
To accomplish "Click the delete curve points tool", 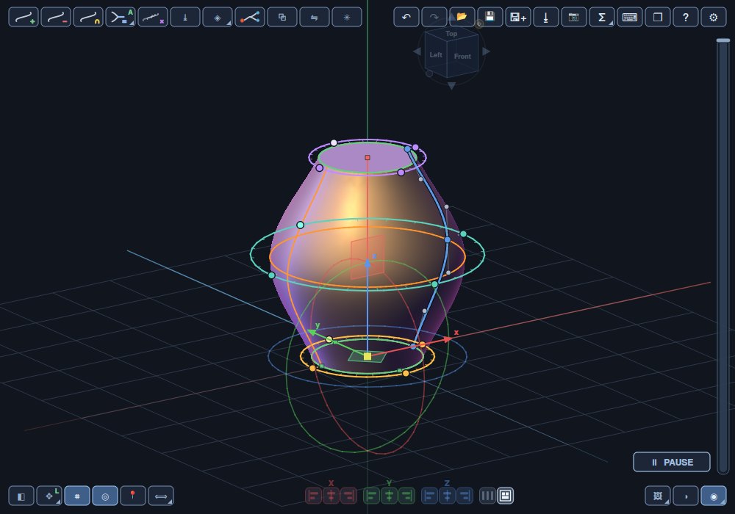I will click(153, 18).
